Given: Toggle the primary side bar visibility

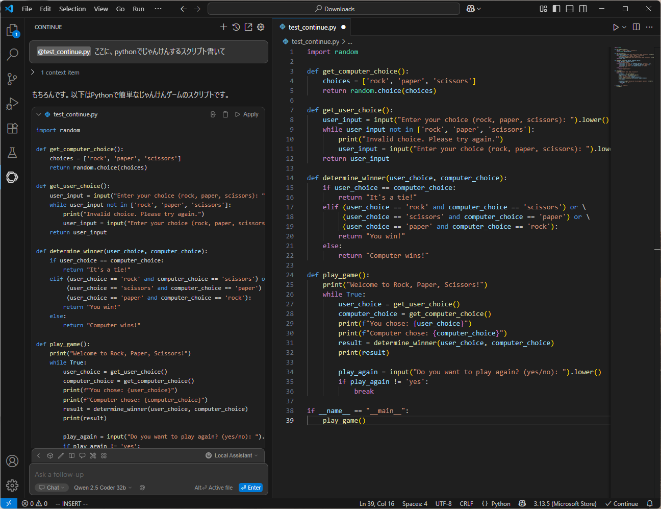Looking at the screenshot, I should click(556, 9).
